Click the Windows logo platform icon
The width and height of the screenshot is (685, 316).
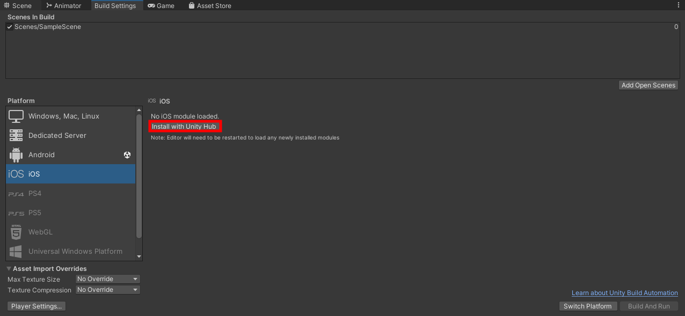coord(16,251)
